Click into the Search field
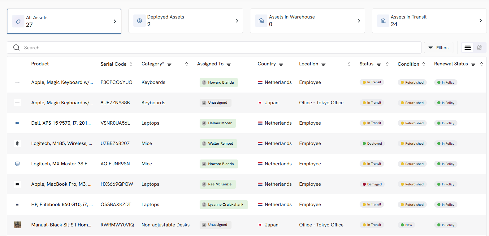 click(217, 48)
